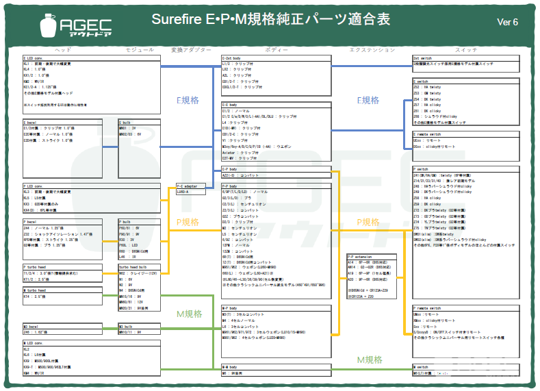Click the green M規格 label beside modules
The width and height of the screenshot is (540, 391).
pyautogui.click(x=190, y=314)
